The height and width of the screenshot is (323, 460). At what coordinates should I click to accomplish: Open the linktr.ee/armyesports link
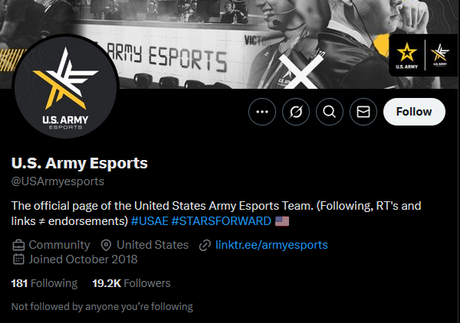(x=271, y=245)
